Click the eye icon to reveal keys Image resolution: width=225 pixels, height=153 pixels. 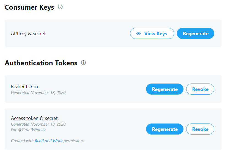[138, 33]
